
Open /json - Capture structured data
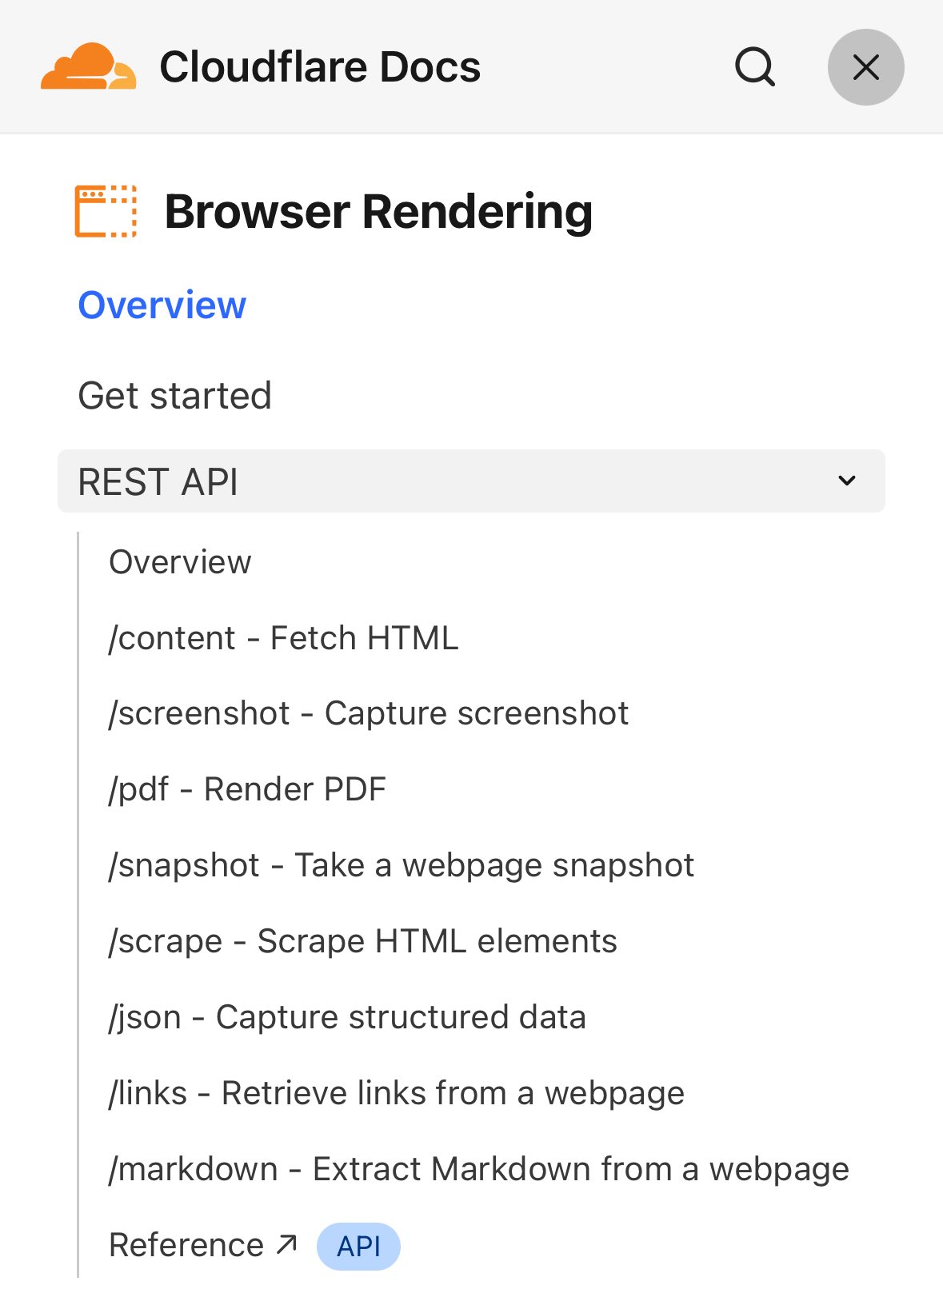(347, 1017)
